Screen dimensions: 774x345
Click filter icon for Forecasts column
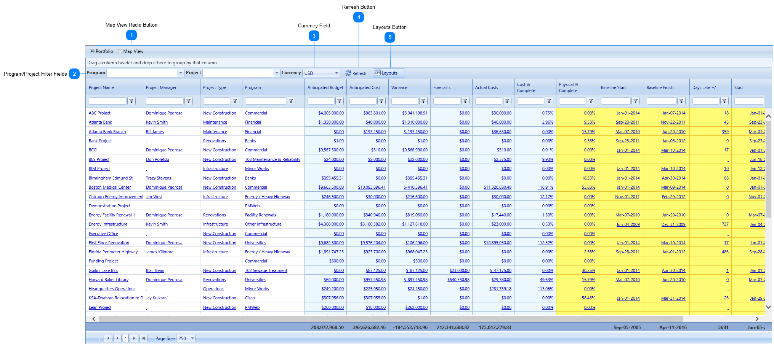465,101
